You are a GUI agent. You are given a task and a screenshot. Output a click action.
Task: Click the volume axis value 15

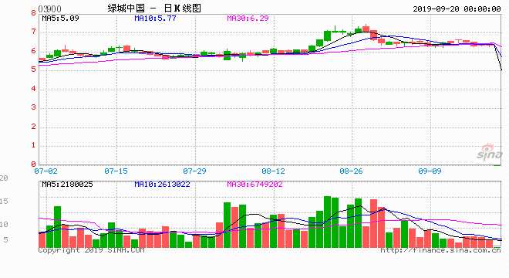4,202
